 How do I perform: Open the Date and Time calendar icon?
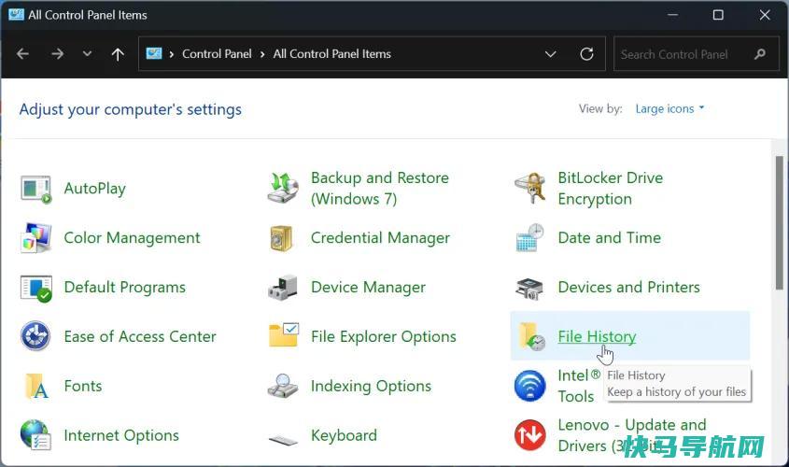click(x=529, y=237)
